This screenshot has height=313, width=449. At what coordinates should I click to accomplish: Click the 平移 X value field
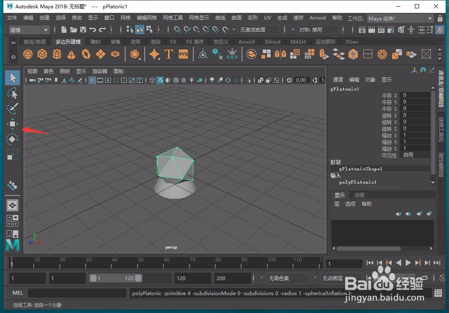click(x=415, y=95)
